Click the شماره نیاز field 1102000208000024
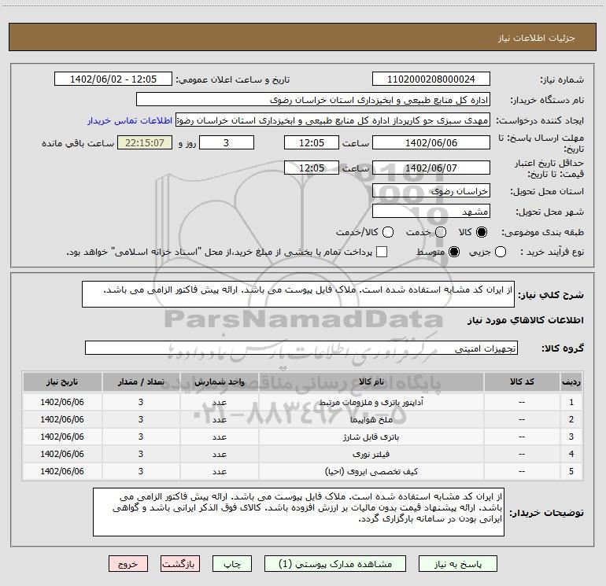The width and height of the screenshot is (606, 586). pos(431,79)
